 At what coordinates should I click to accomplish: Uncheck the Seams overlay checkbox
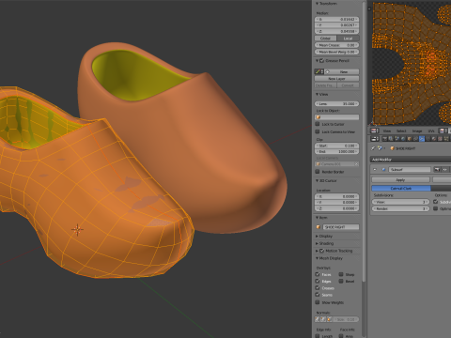318,295
